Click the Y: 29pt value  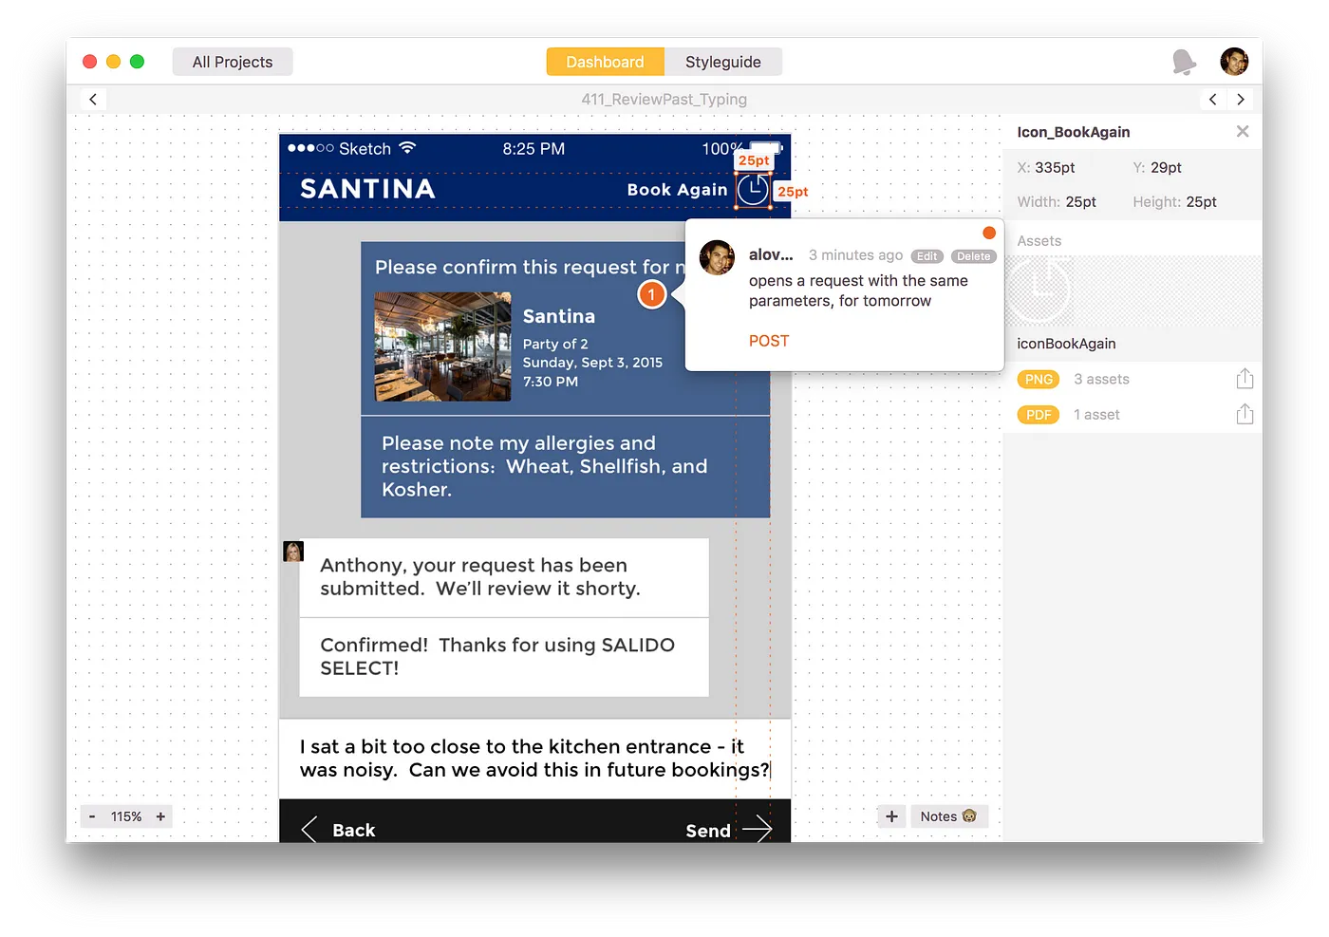coord(1166,168)
